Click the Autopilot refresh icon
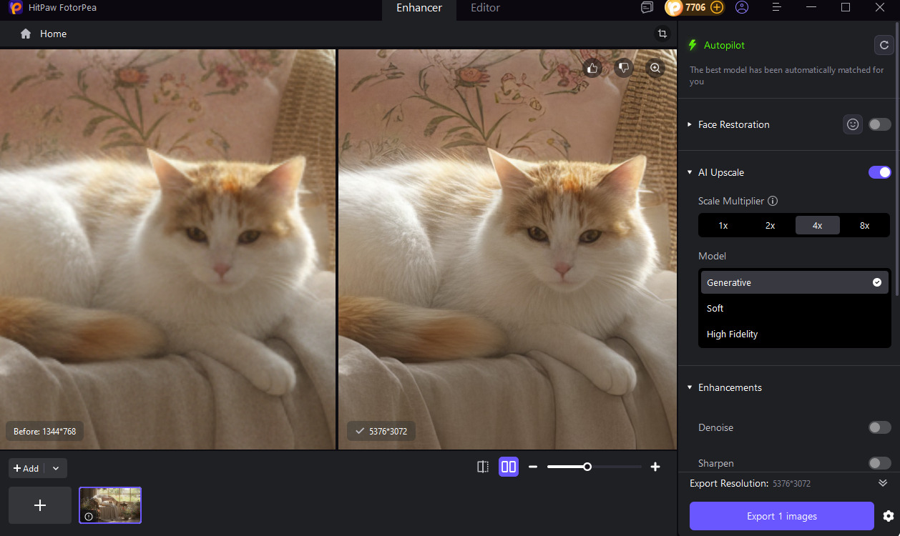The height and width of the screenshot is (536, 900). click(884, 44)
